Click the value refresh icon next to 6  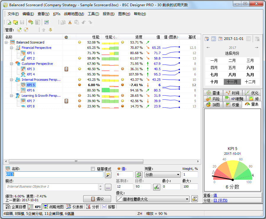tap(139, 175)
